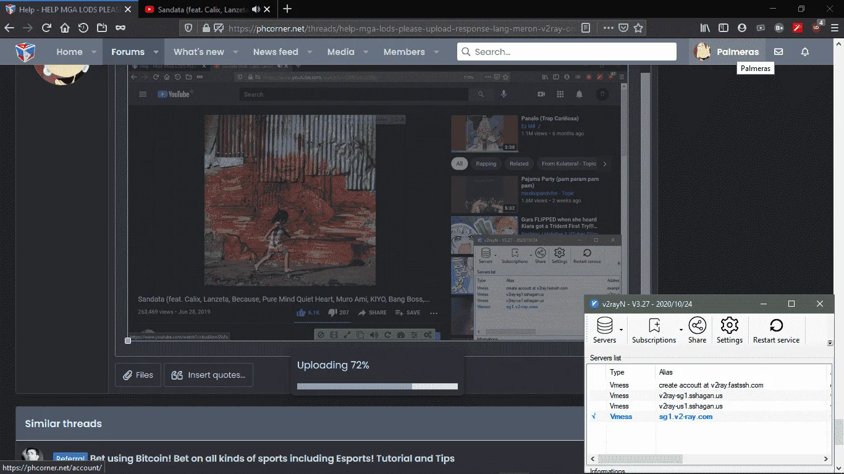View site security padlock info

coord(206,28)
